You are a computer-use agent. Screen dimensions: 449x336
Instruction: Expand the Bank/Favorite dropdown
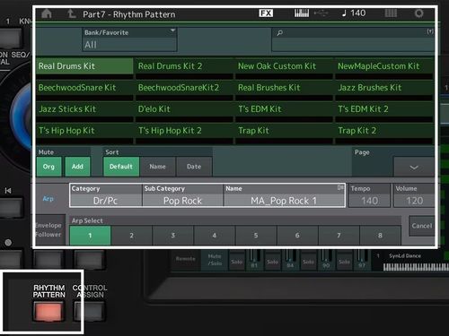129,39
